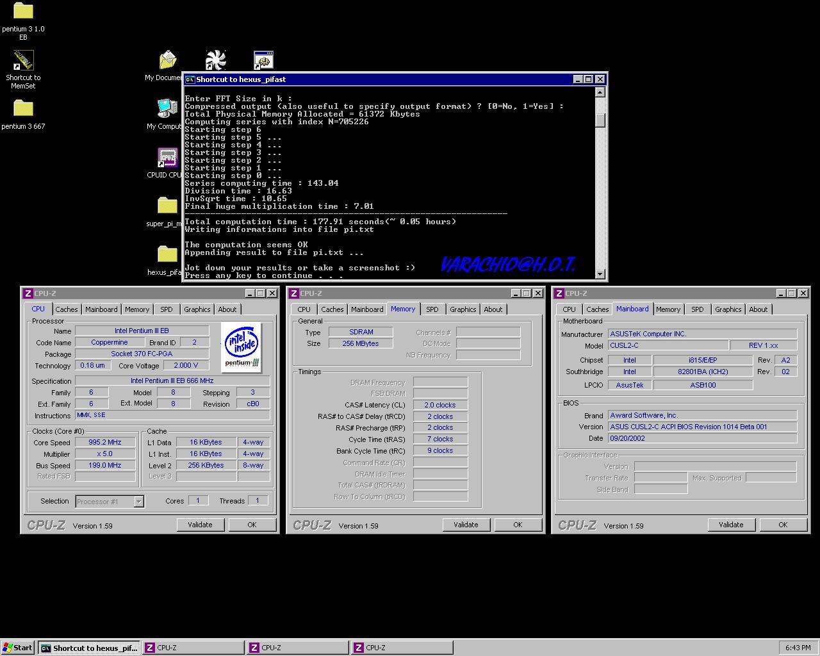Select Caches tab in Mainboard tab window
This screenshot has height=656, width=820.
tap(598, 309)
